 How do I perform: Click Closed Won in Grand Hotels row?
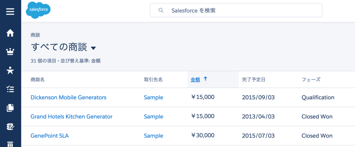pos(317,117)
